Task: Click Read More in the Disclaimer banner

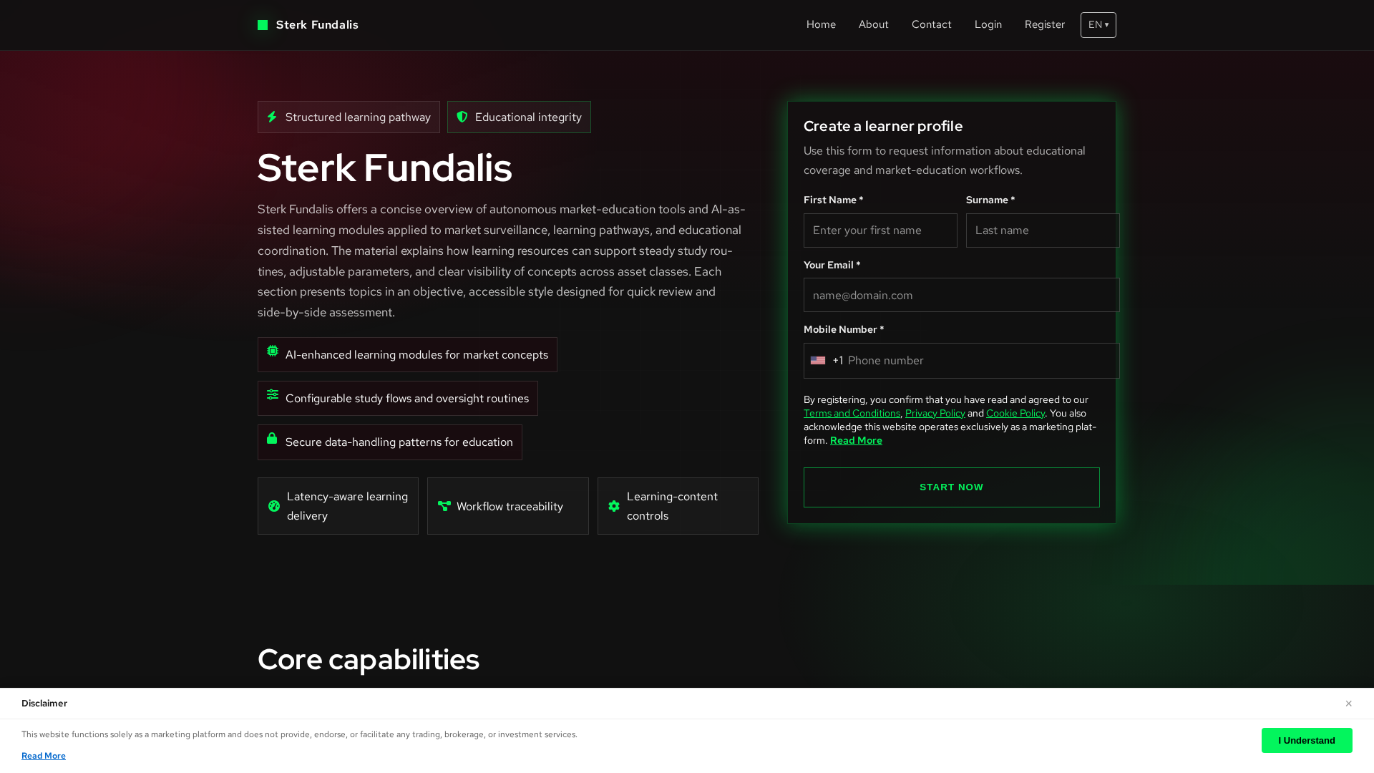Action: coord(44,756)
